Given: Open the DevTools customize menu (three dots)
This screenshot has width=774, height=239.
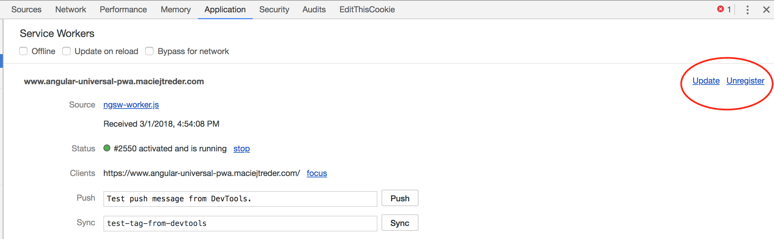Looking at the screenshot, I should click(747, 9).
